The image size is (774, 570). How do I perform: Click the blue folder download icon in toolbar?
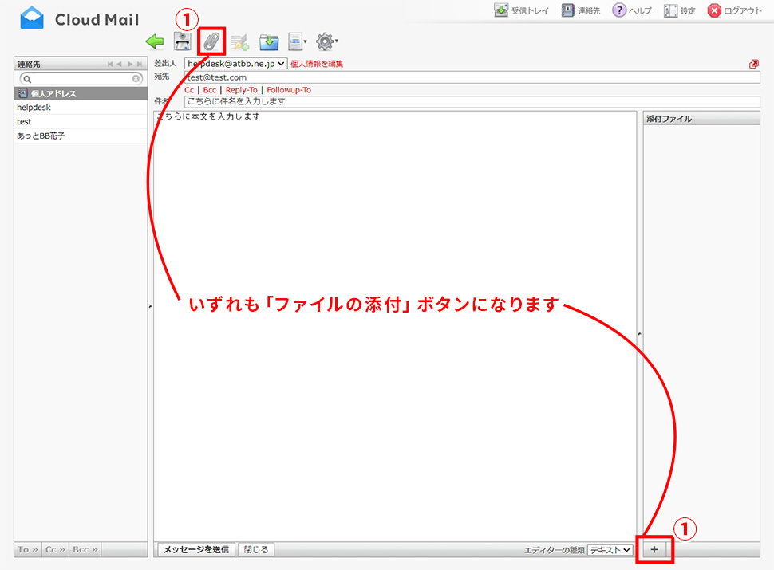269,42
